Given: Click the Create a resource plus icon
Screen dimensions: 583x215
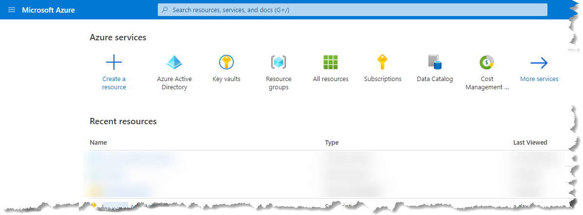Looking at the screenshot, I should coord(114,62).
